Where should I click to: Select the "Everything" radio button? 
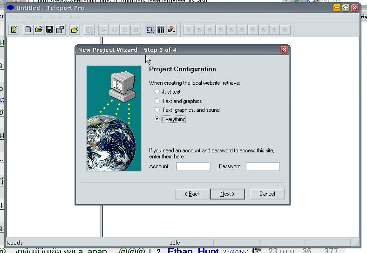point(157,119)
